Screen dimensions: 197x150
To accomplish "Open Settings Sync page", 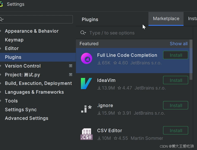I will [21, 110].
